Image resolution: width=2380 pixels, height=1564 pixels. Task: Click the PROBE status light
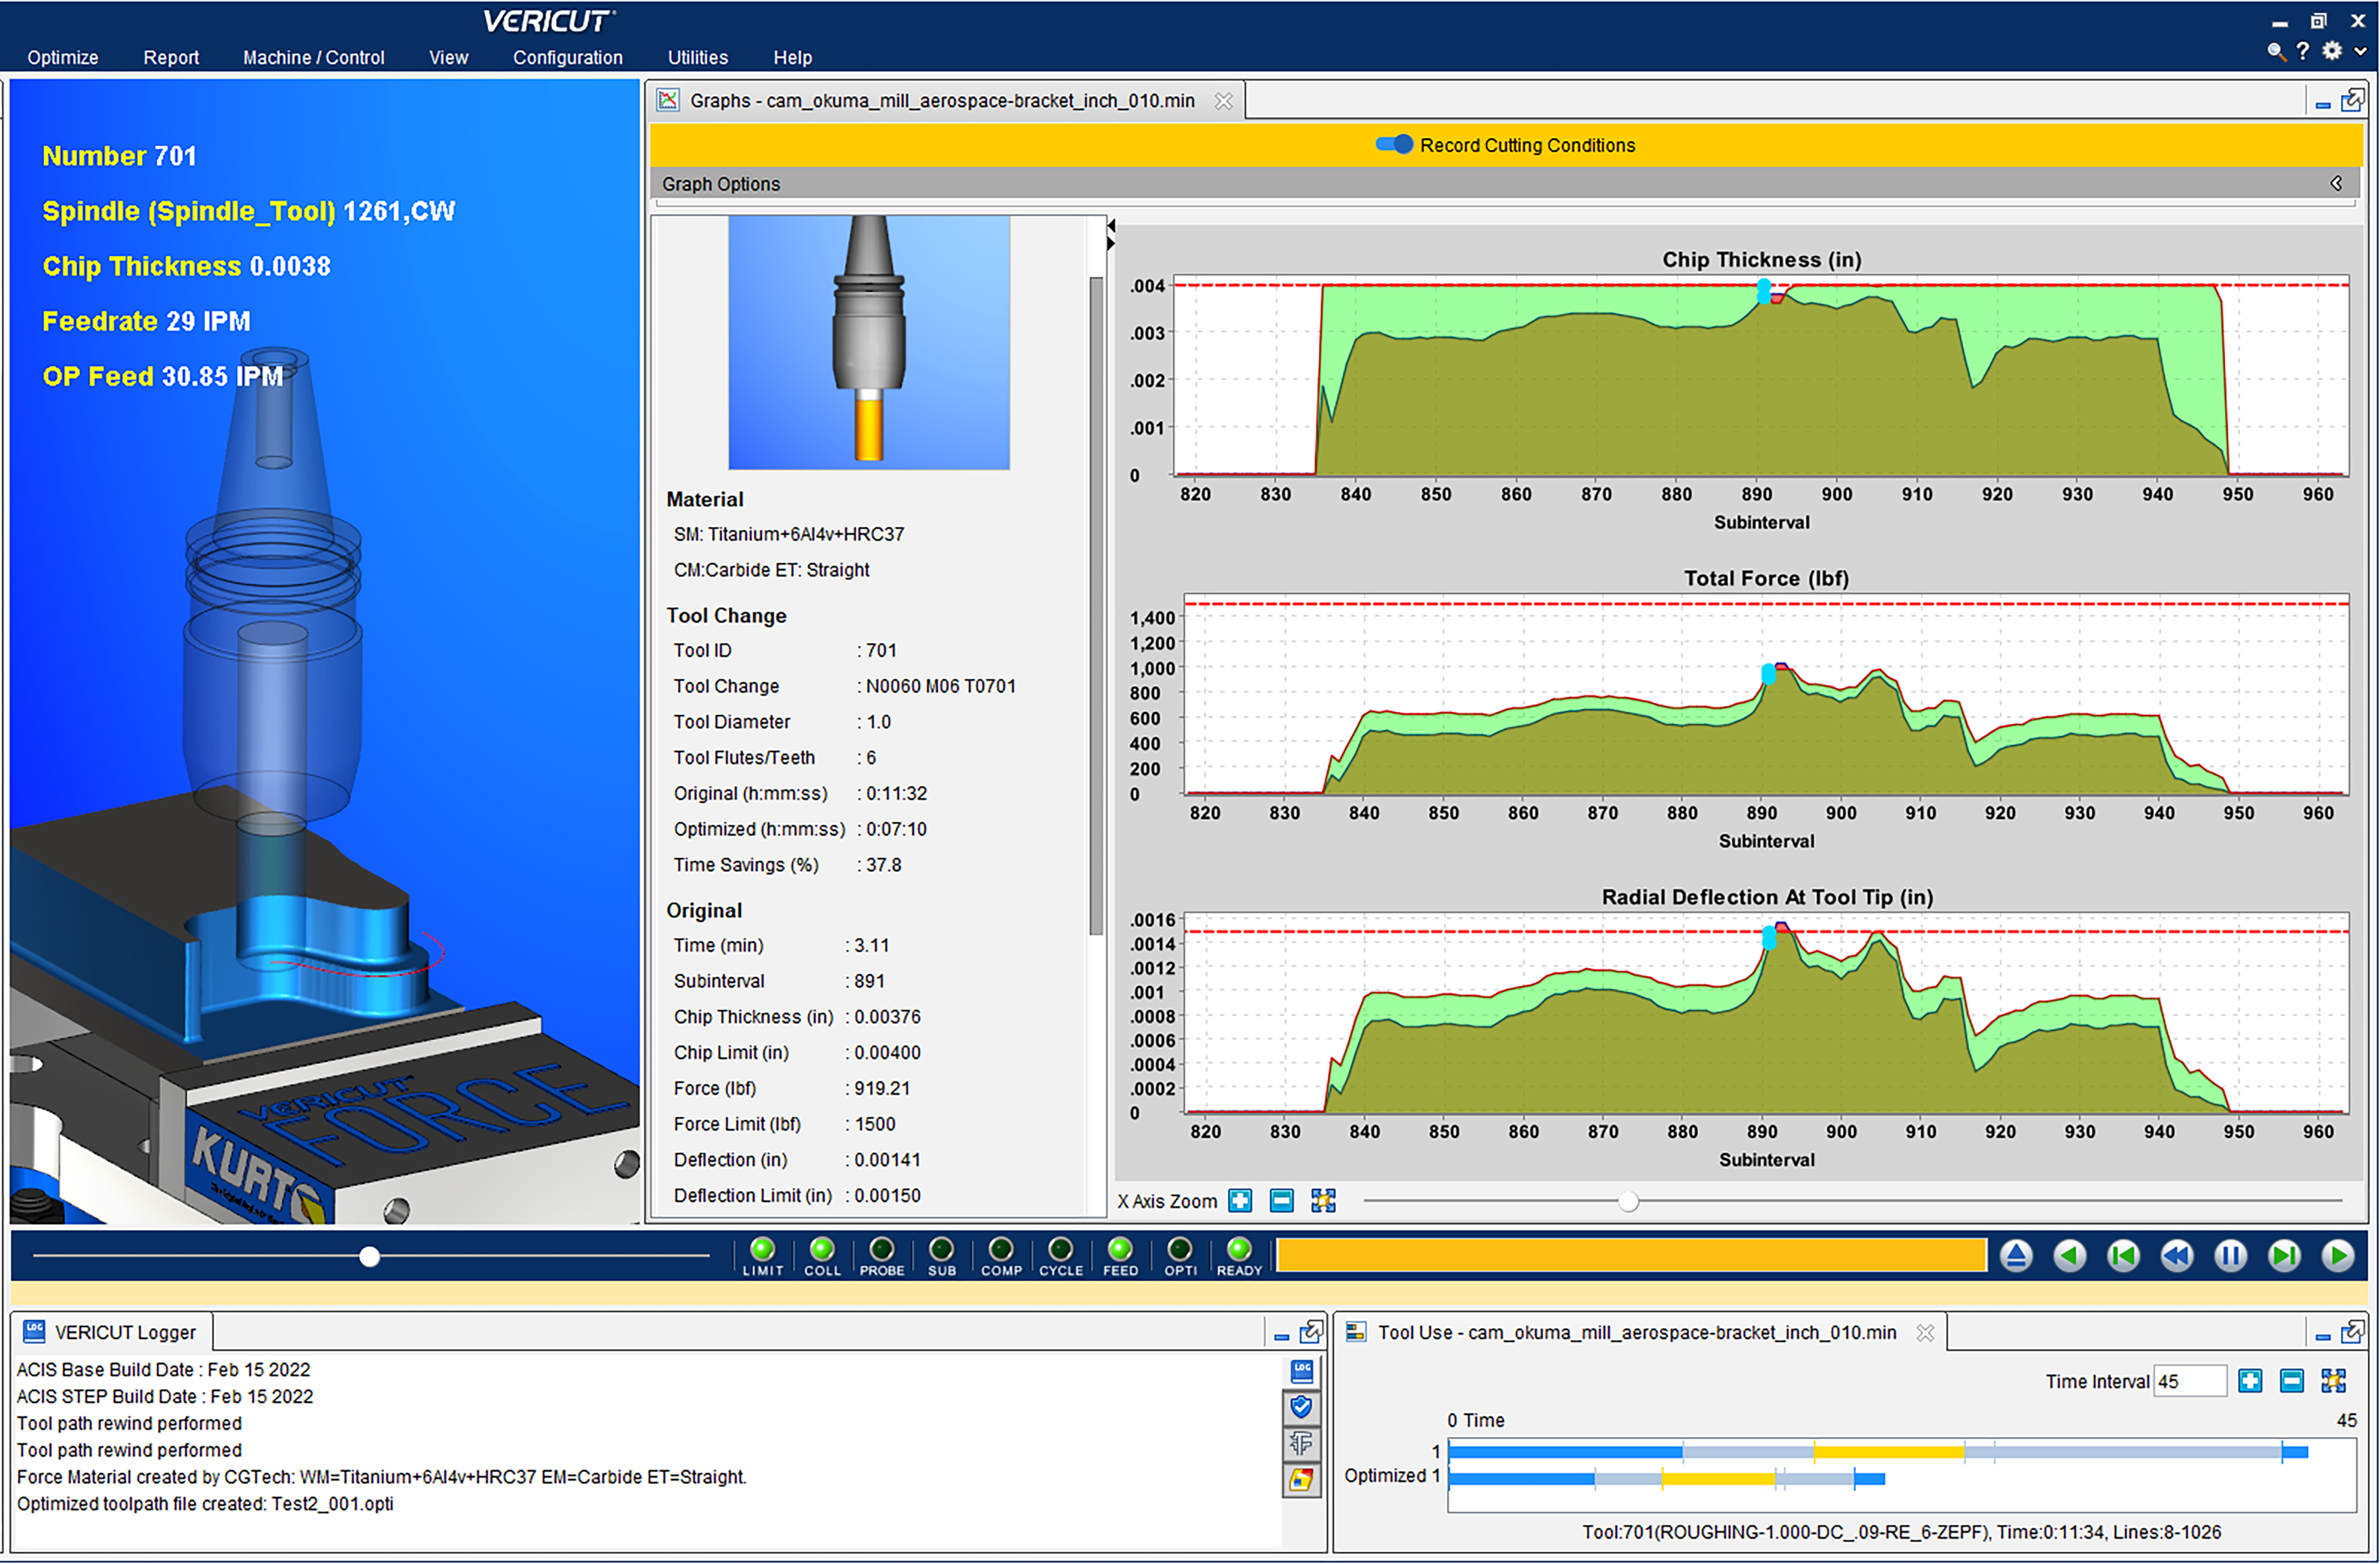coord(881,1249)
